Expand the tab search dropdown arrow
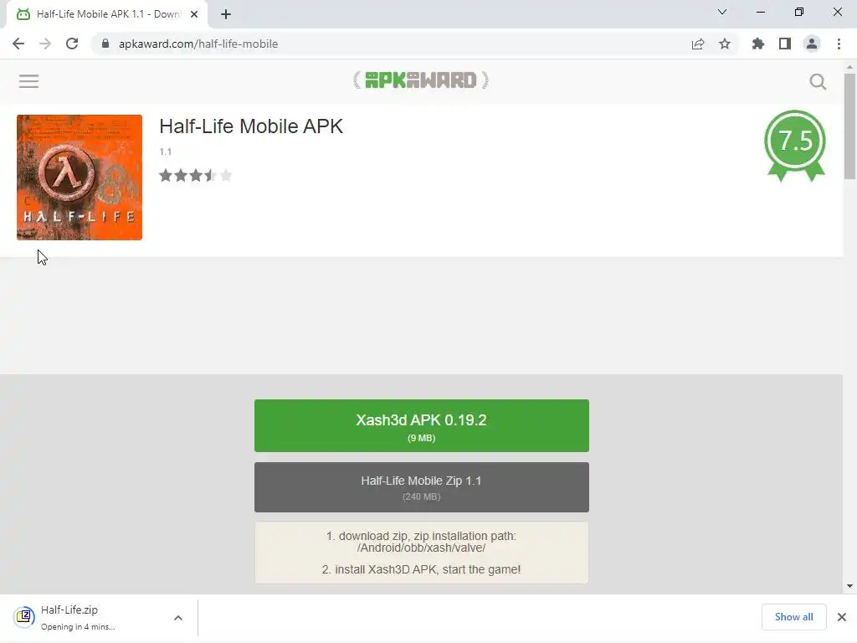The width and height of the screenshot is (857, 643). click(x=722, y=12)
